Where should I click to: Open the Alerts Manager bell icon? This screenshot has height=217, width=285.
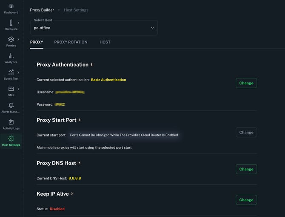(x=11, y=105)
